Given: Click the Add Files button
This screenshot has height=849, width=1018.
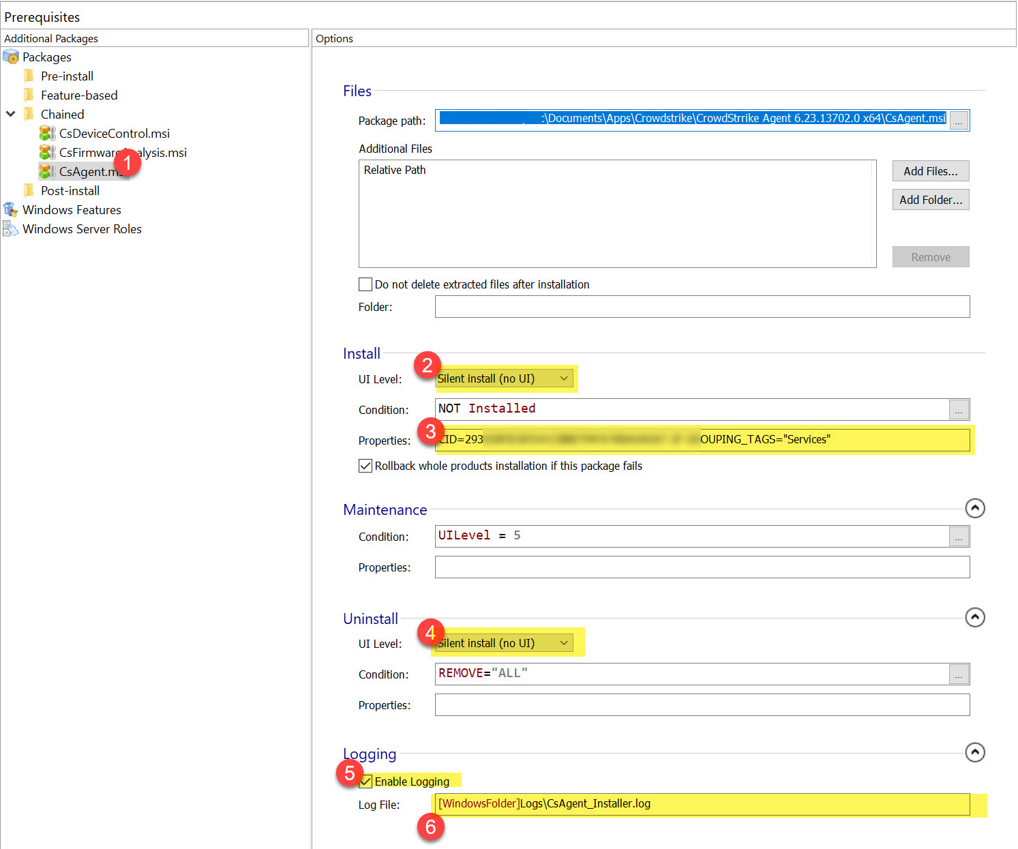Looking at the screenshot, I should point(931,171).
